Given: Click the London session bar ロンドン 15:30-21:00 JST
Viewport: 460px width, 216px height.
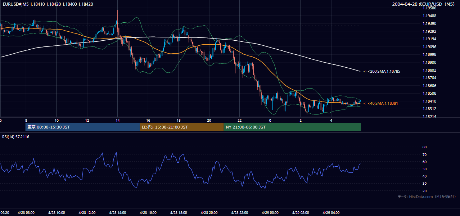Looking at the screenshot, I should [x=182, y=127].
